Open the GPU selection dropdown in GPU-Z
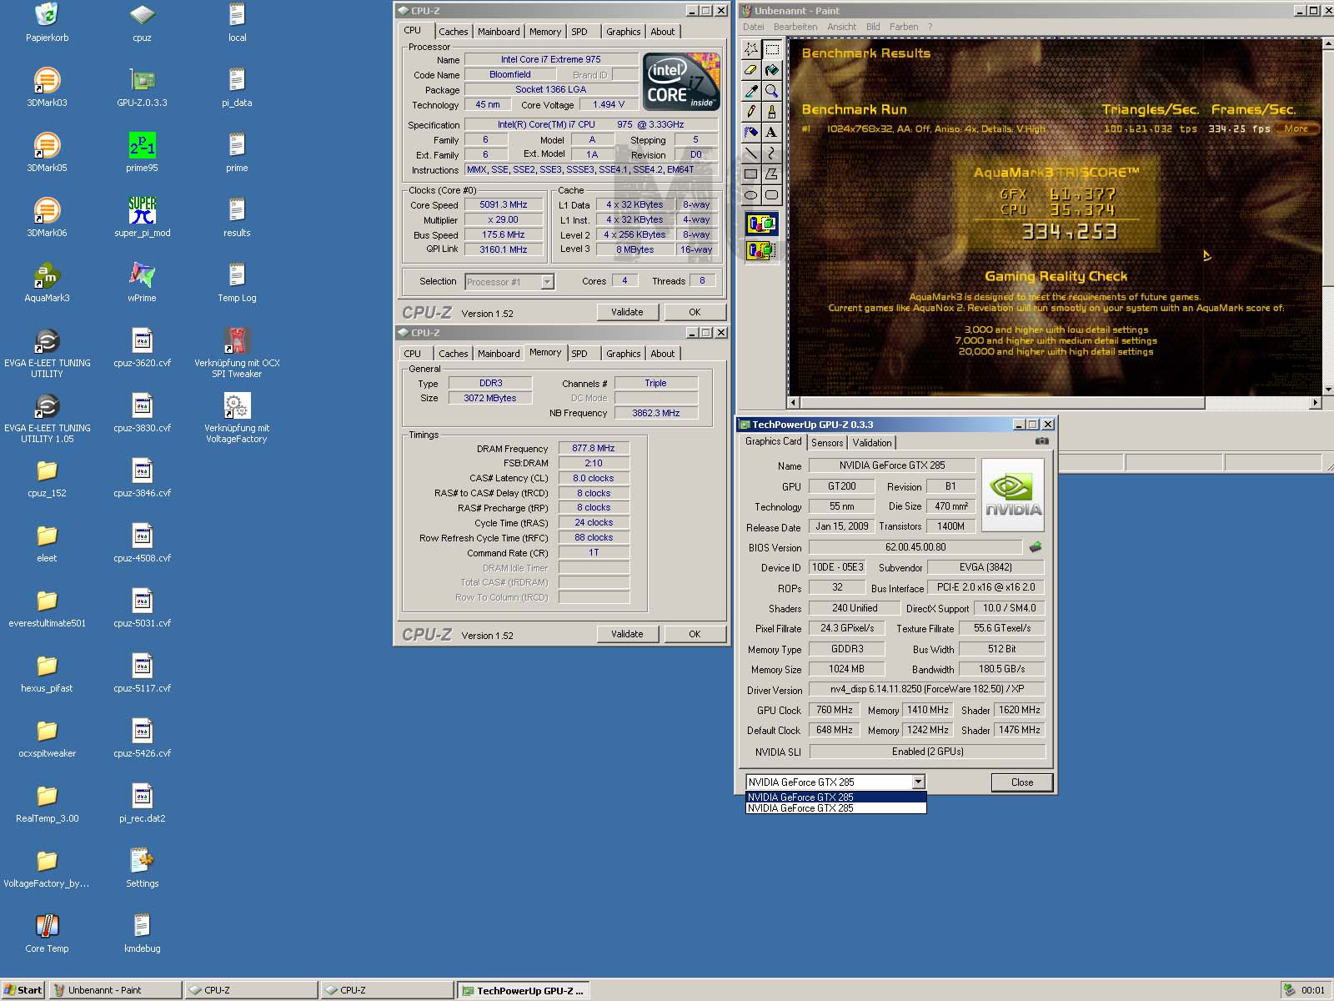The image size is (1334, 1001). click(918, 782)
